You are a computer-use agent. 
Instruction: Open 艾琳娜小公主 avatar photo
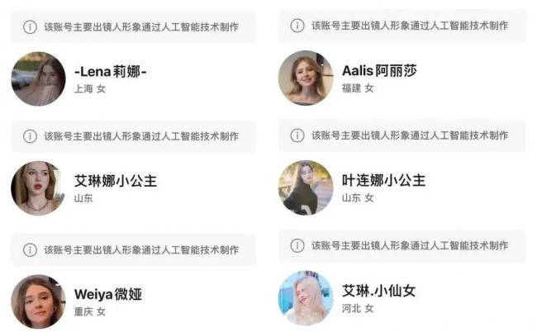pos(38,188)
